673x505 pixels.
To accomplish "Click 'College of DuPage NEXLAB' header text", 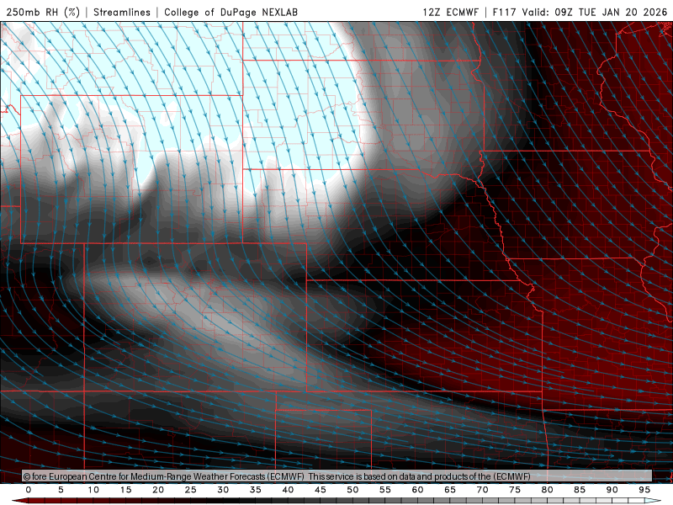I will pyautogui.click(x=231, y=12).
